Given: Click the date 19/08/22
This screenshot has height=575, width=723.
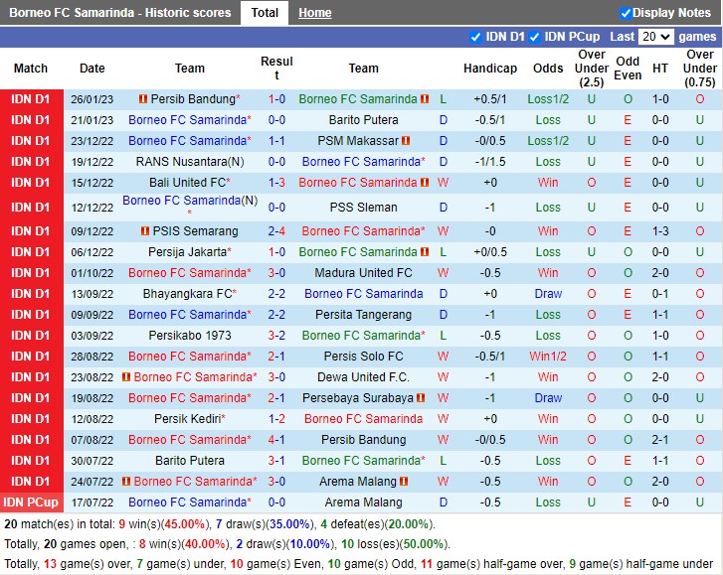Looking at the screenshot, I should (92, 398).
